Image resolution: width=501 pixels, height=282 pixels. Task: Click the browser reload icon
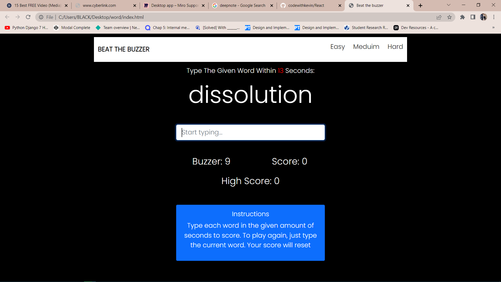click(x=28, y=17)
